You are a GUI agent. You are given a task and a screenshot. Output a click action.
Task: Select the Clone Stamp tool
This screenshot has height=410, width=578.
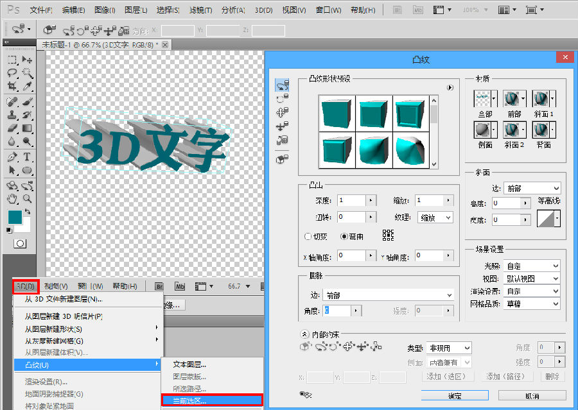12,115
